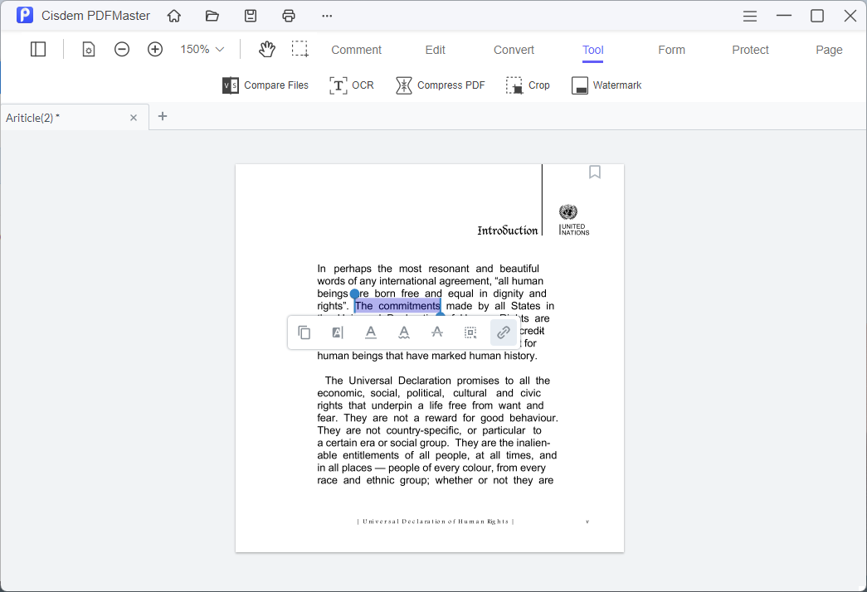Select the Hand pan tool

point(267,49)
